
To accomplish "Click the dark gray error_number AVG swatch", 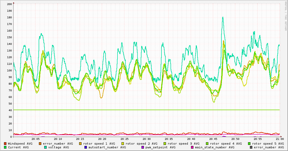I will (x=251, y=147).
